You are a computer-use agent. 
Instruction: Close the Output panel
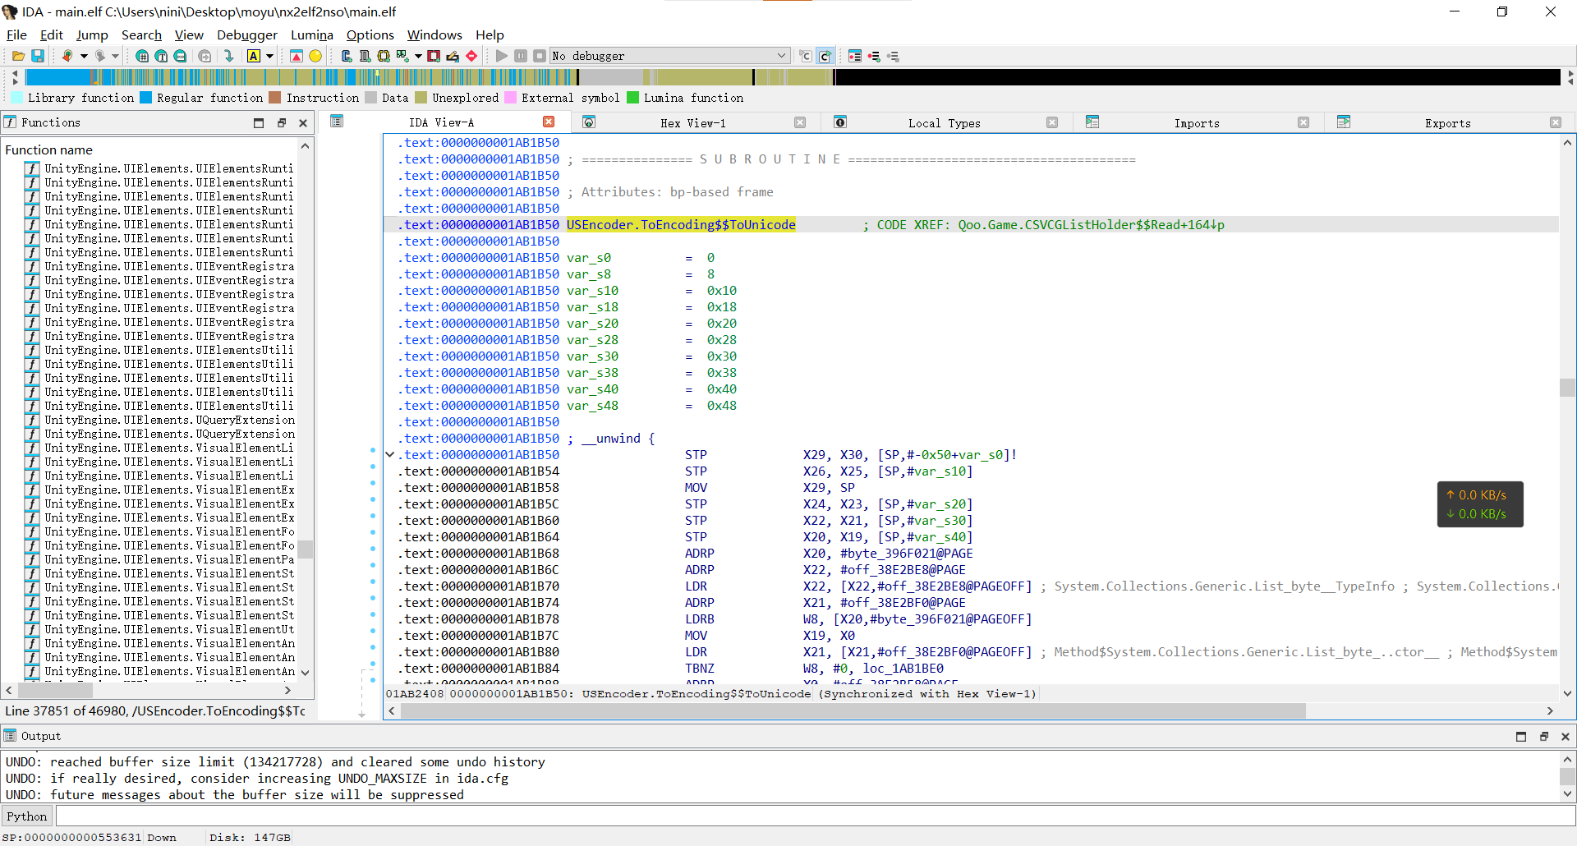tap(1566, 736)
